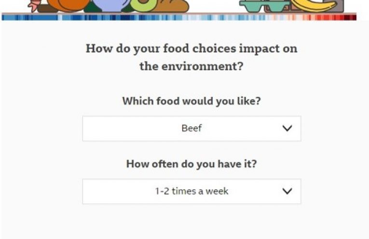The height and width of the screenshot is (239, 369).
Task: Click the 'How often do you have it?' label
Action: click(191, 164)
